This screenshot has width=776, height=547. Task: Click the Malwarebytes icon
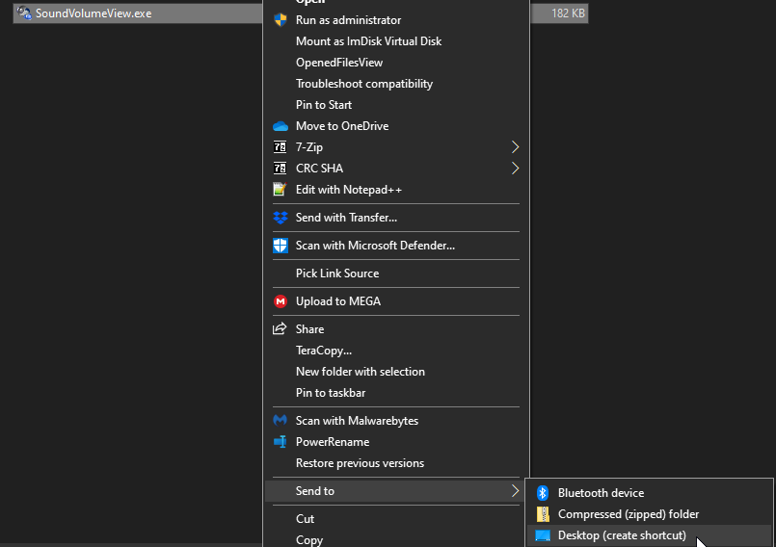[x=281, y=421]
